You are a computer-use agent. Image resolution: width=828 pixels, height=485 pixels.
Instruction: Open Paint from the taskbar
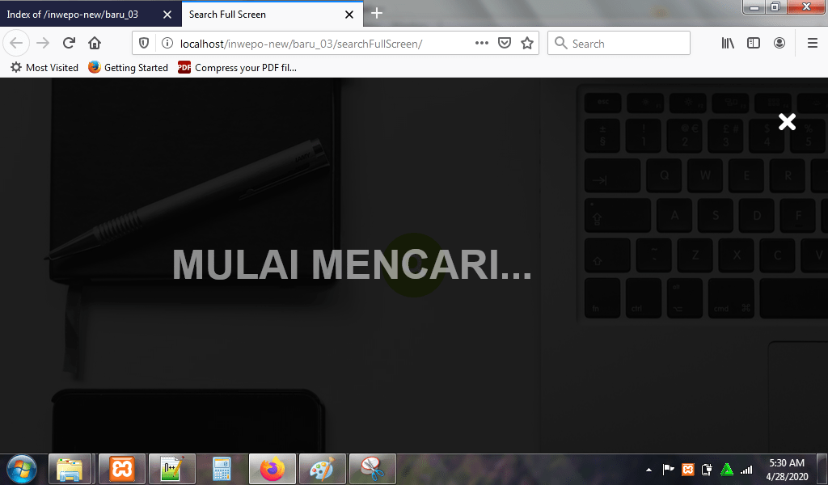[x=323, y=469]
